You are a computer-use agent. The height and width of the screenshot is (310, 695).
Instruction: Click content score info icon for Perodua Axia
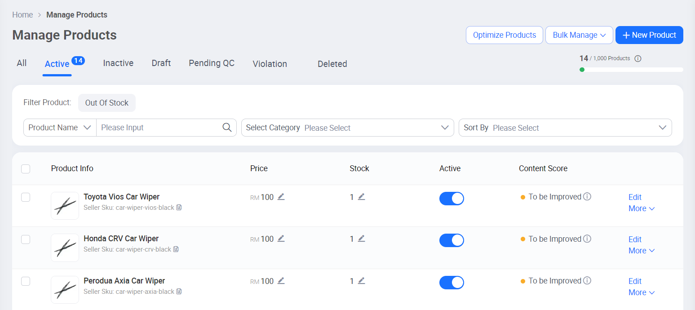click(x=587, y=281)
